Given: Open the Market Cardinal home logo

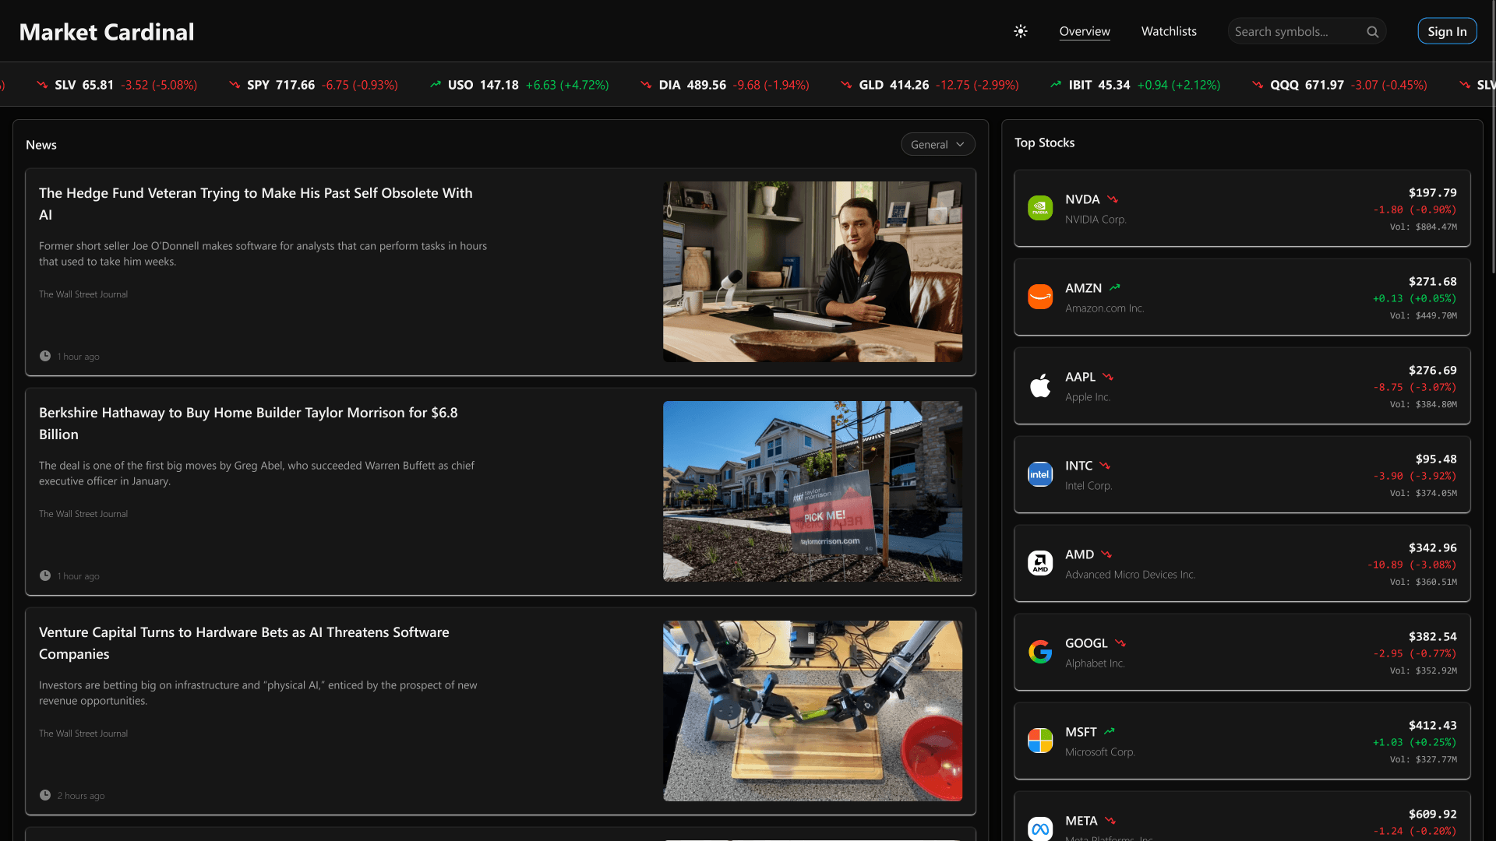Looking at the screenshot, I should 107,32.
